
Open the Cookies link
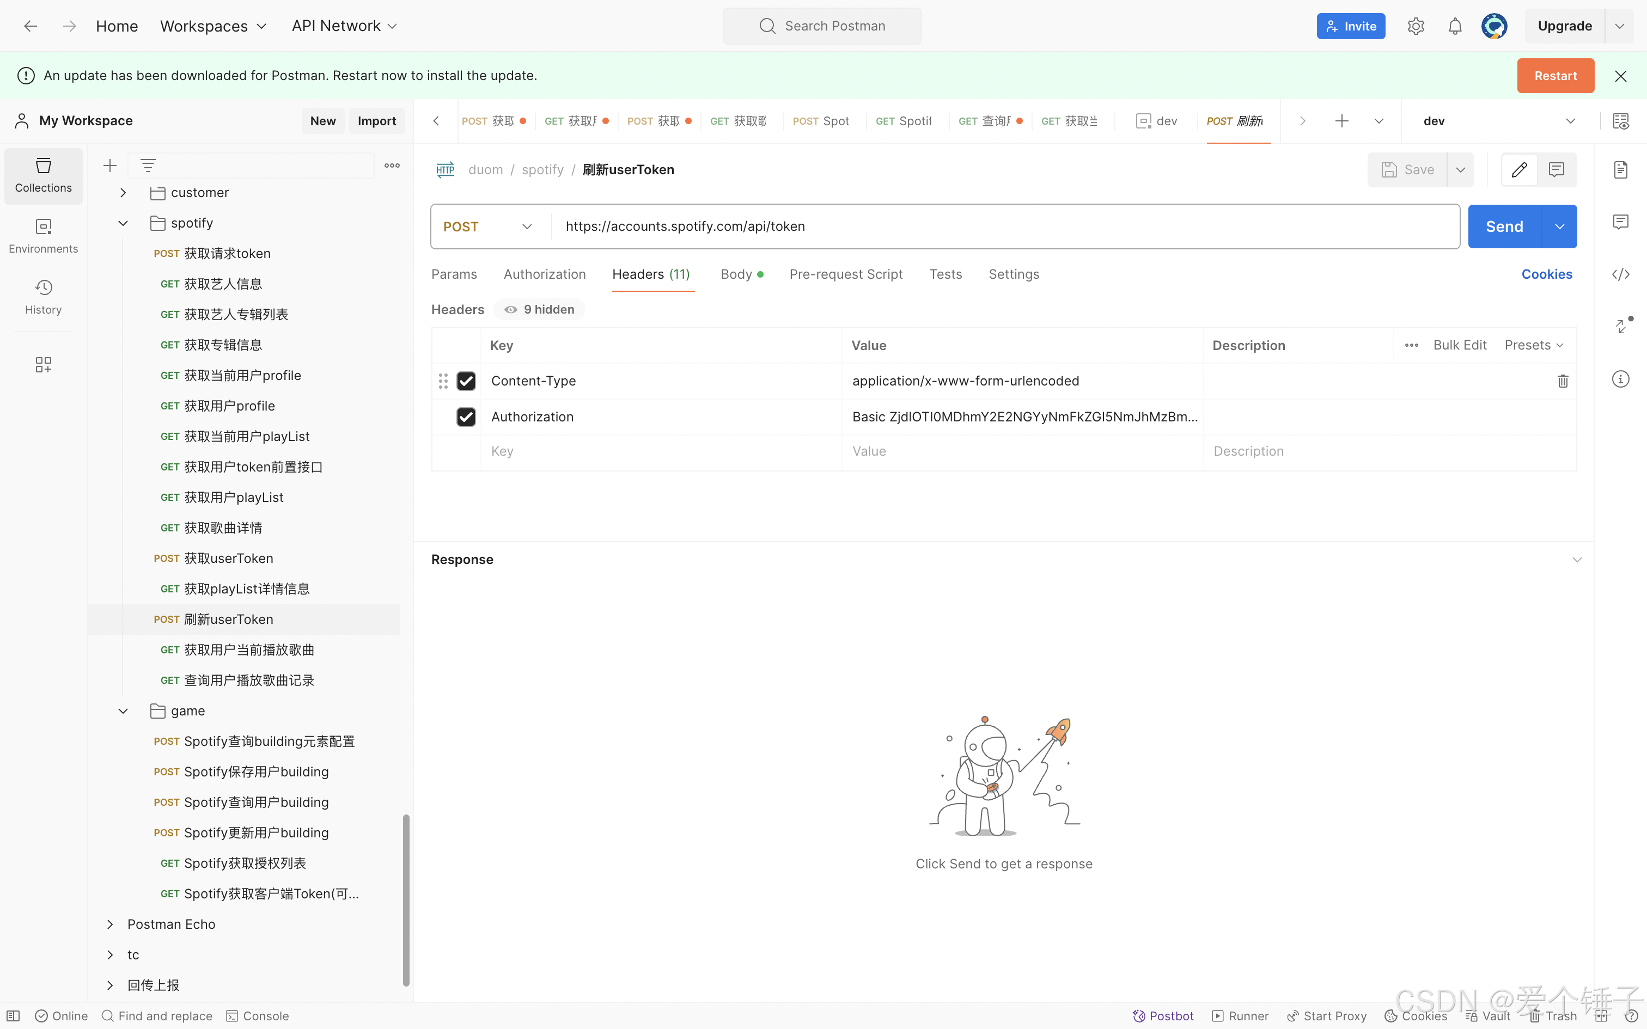point(1546,274)
